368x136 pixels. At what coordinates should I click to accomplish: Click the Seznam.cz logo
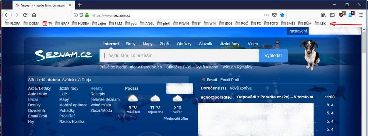pos(63,56)
